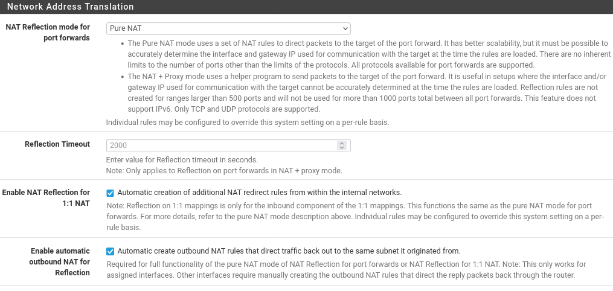The height and width of the screenshot is (291, 613).
Task: Click the 'Required for full functionality' help note
Action: coord(346,269)
